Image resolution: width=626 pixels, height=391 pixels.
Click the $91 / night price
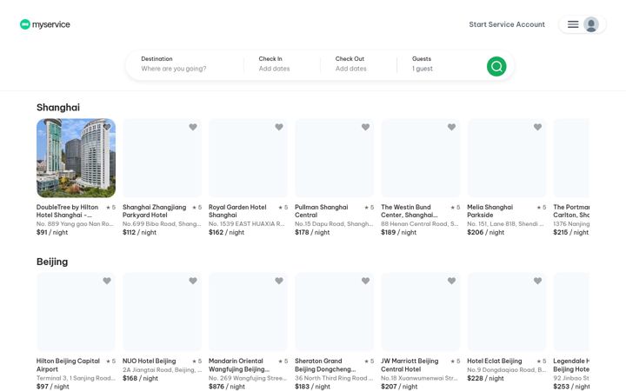click(x=52, y=232)
